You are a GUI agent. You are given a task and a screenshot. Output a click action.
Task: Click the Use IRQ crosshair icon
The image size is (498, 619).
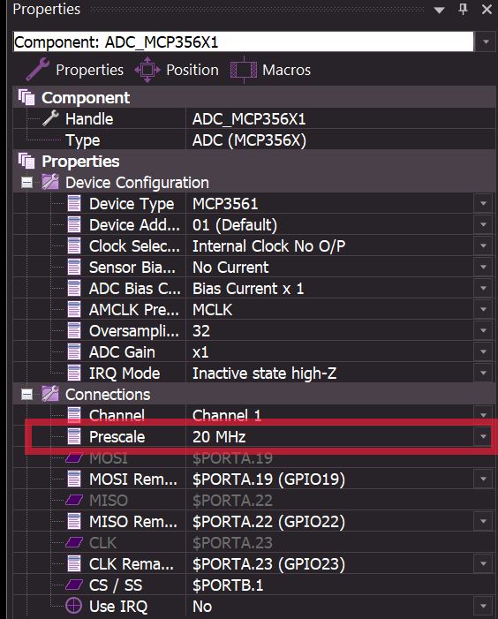click(74, 606)
